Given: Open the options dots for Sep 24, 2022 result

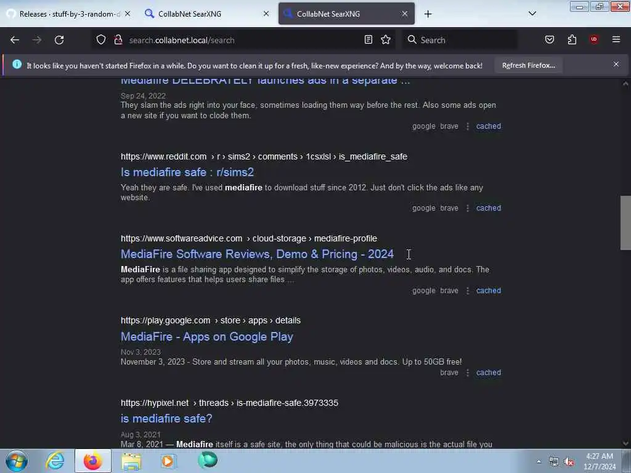Looking at the screenshot, I should [x=467, y=126].
